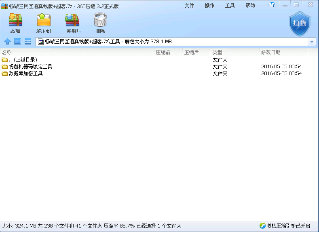Open the 工具 (Tools) menu
Image resolution: width=319 pixels, height=232 pixels.
pos(230,6)
